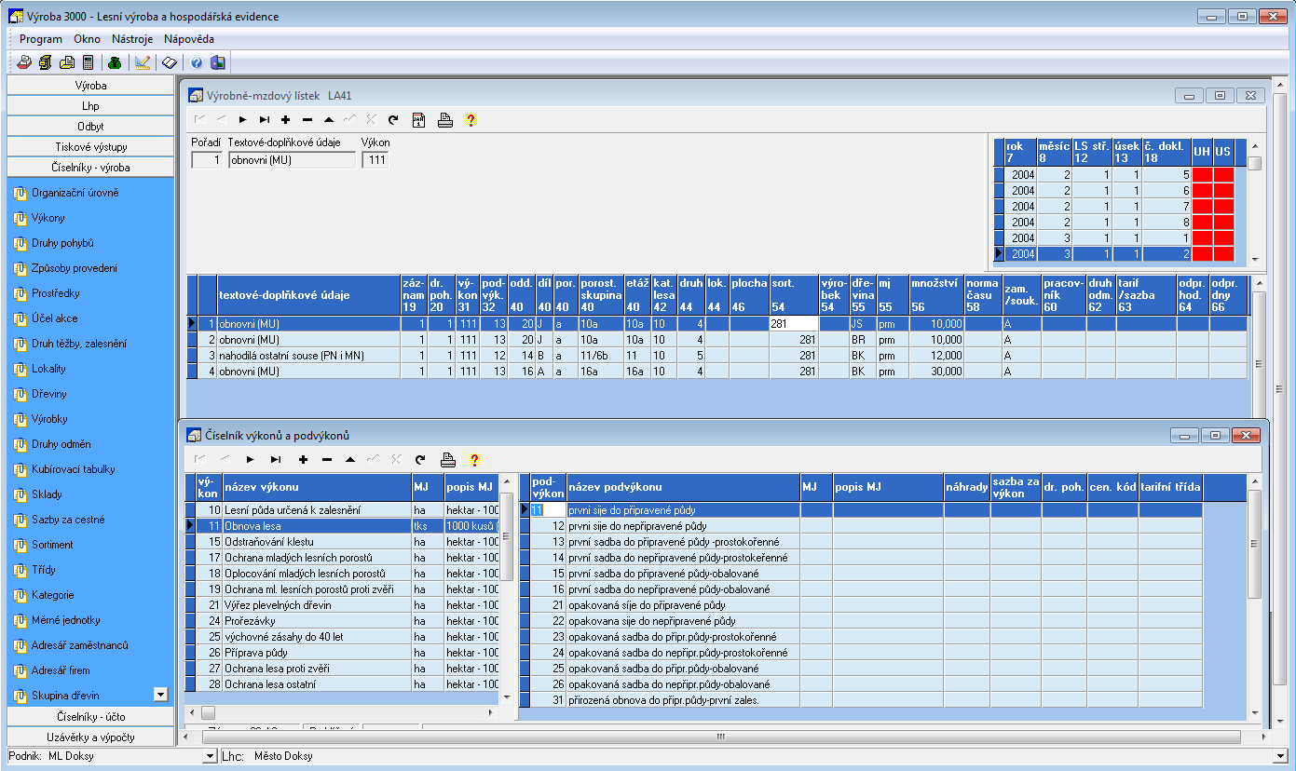Print from the LA41 window toolbar
The height and width of the screenshot is (771, 1296).
[x=445, y=120]
